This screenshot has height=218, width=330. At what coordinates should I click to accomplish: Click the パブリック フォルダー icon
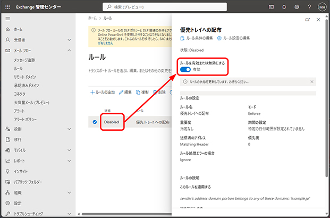pos(8,182)
